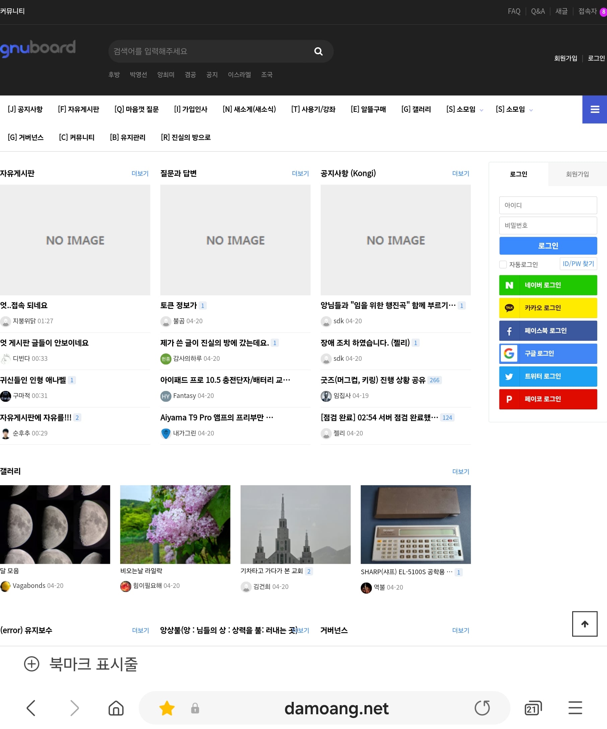The width and height of the screenshot is (607, 729).
Task: Open [R] 진실의 방으로 menu
Action: tap(186, 137)
